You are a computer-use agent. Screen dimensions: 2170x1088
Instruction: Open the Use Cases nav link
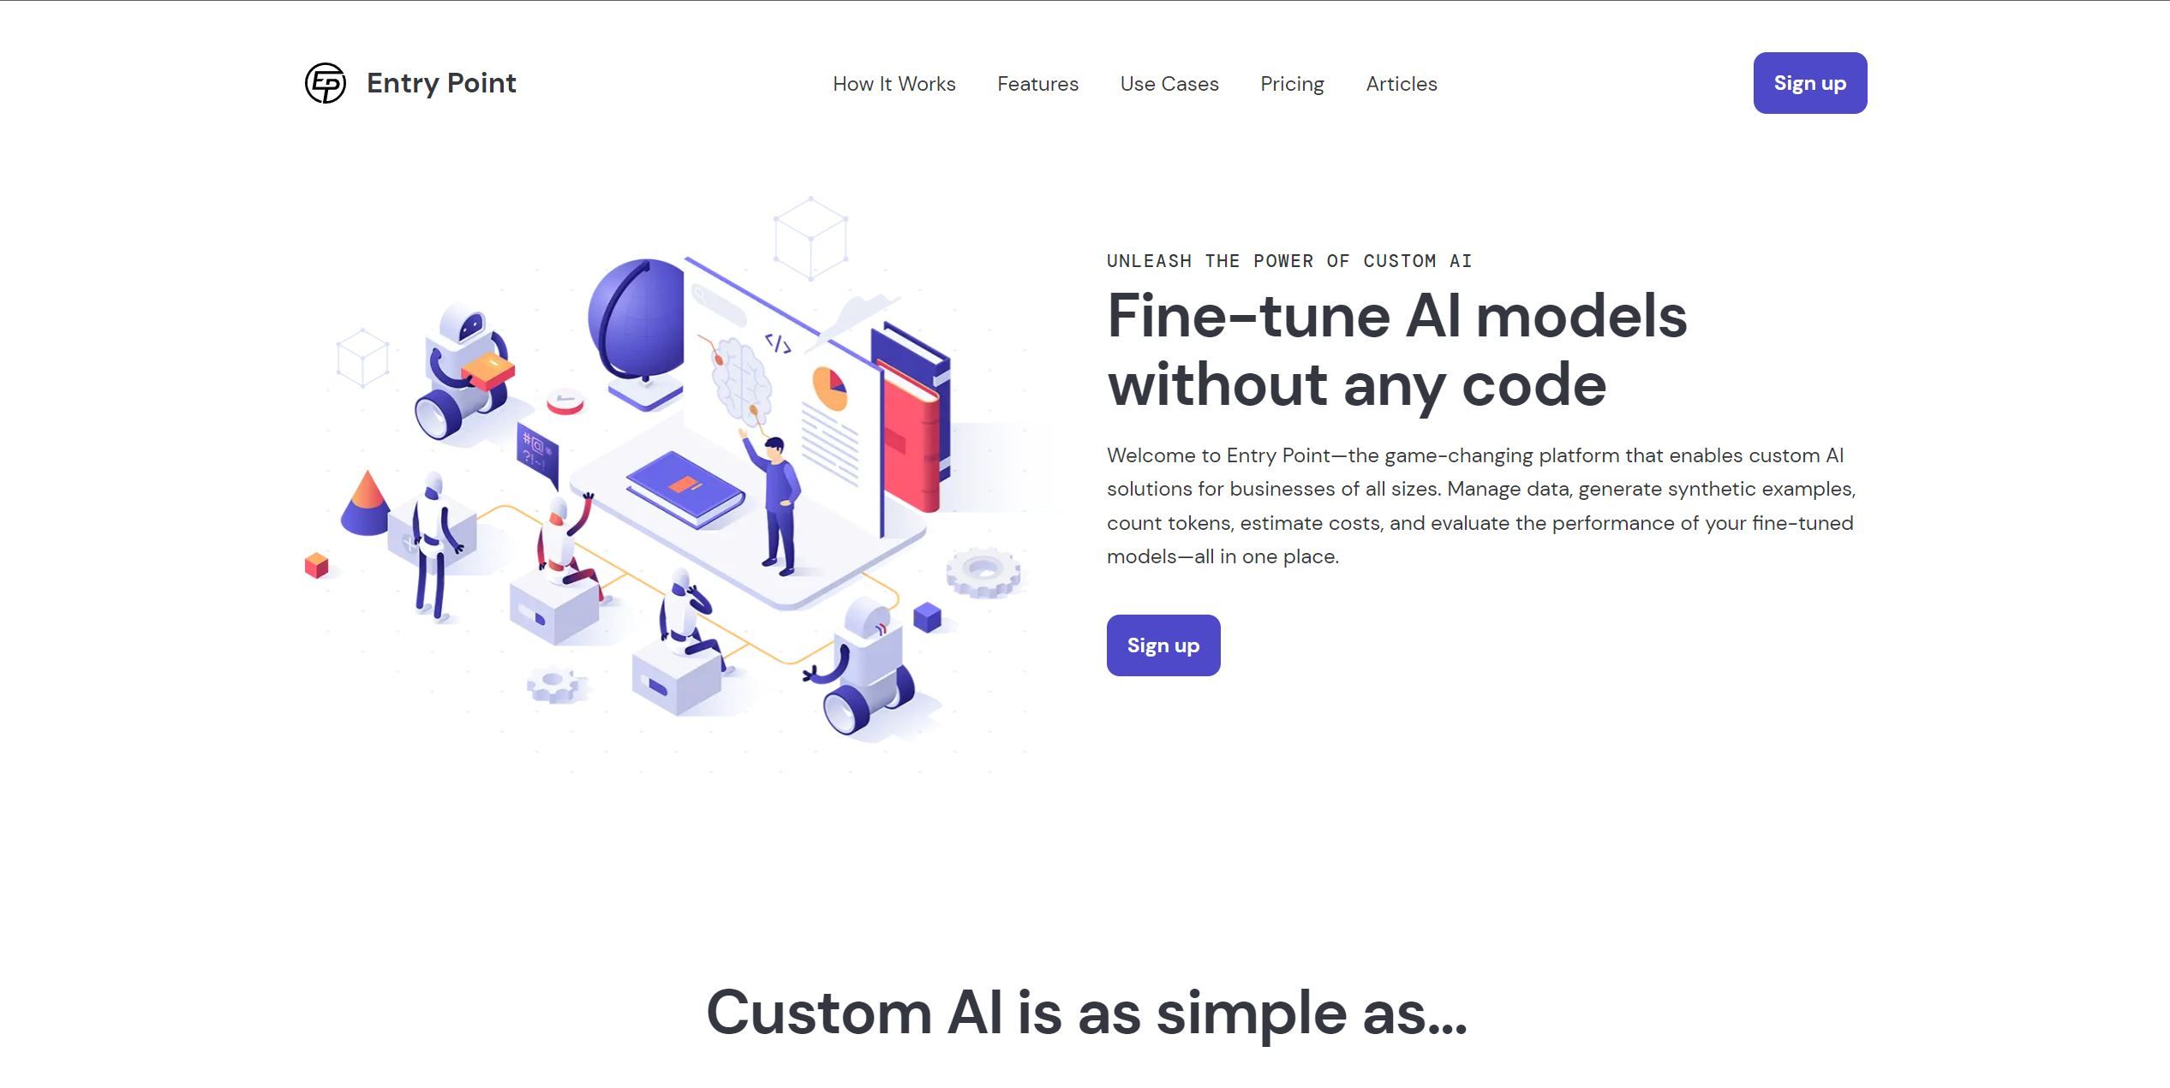tap(1169, 83)
